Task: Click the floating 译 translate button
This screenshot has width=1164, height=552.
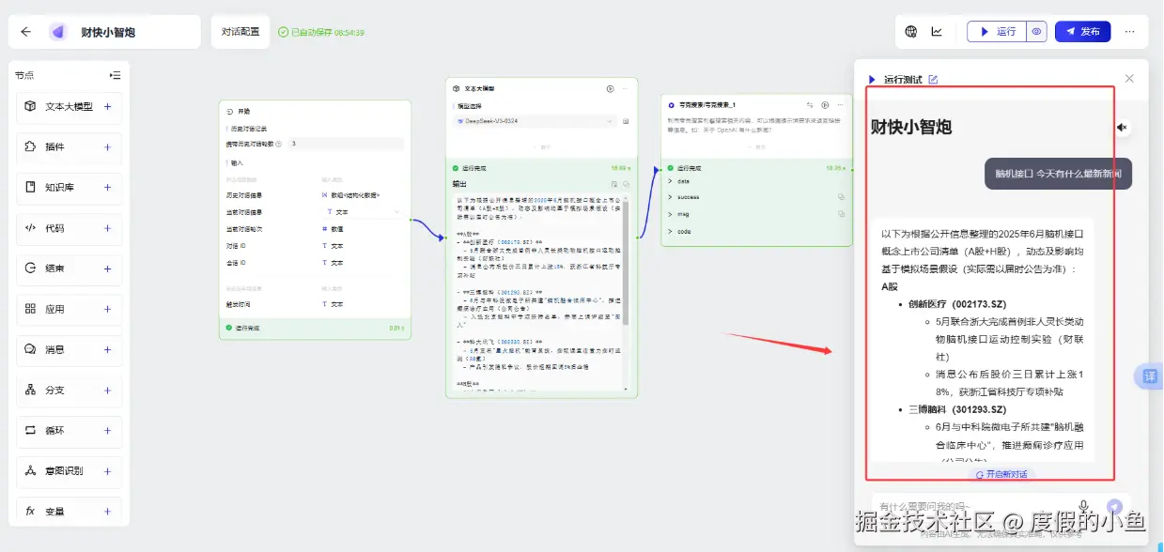Action: pos(1149,376)
